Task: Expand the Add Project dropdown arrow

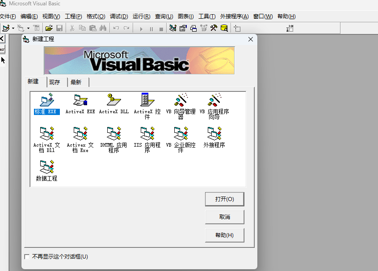Action: [x=13, y=29]
